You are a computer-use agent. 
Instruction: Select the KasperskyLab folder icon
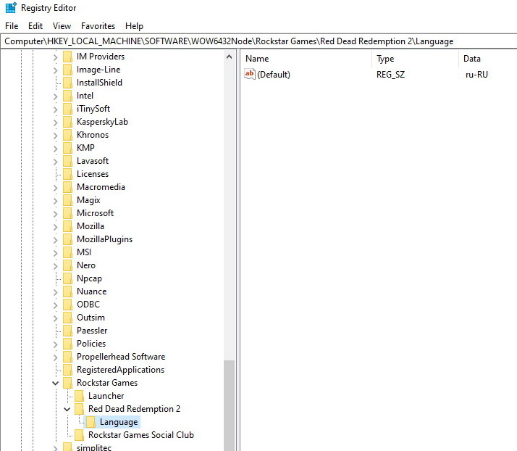[x=67, y=122]
